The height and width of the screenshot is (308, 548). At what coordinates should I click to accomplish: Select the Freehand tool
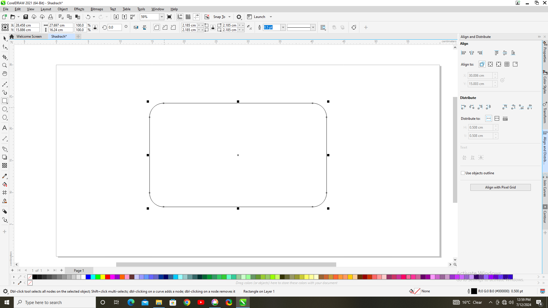(x=5, y=84)
